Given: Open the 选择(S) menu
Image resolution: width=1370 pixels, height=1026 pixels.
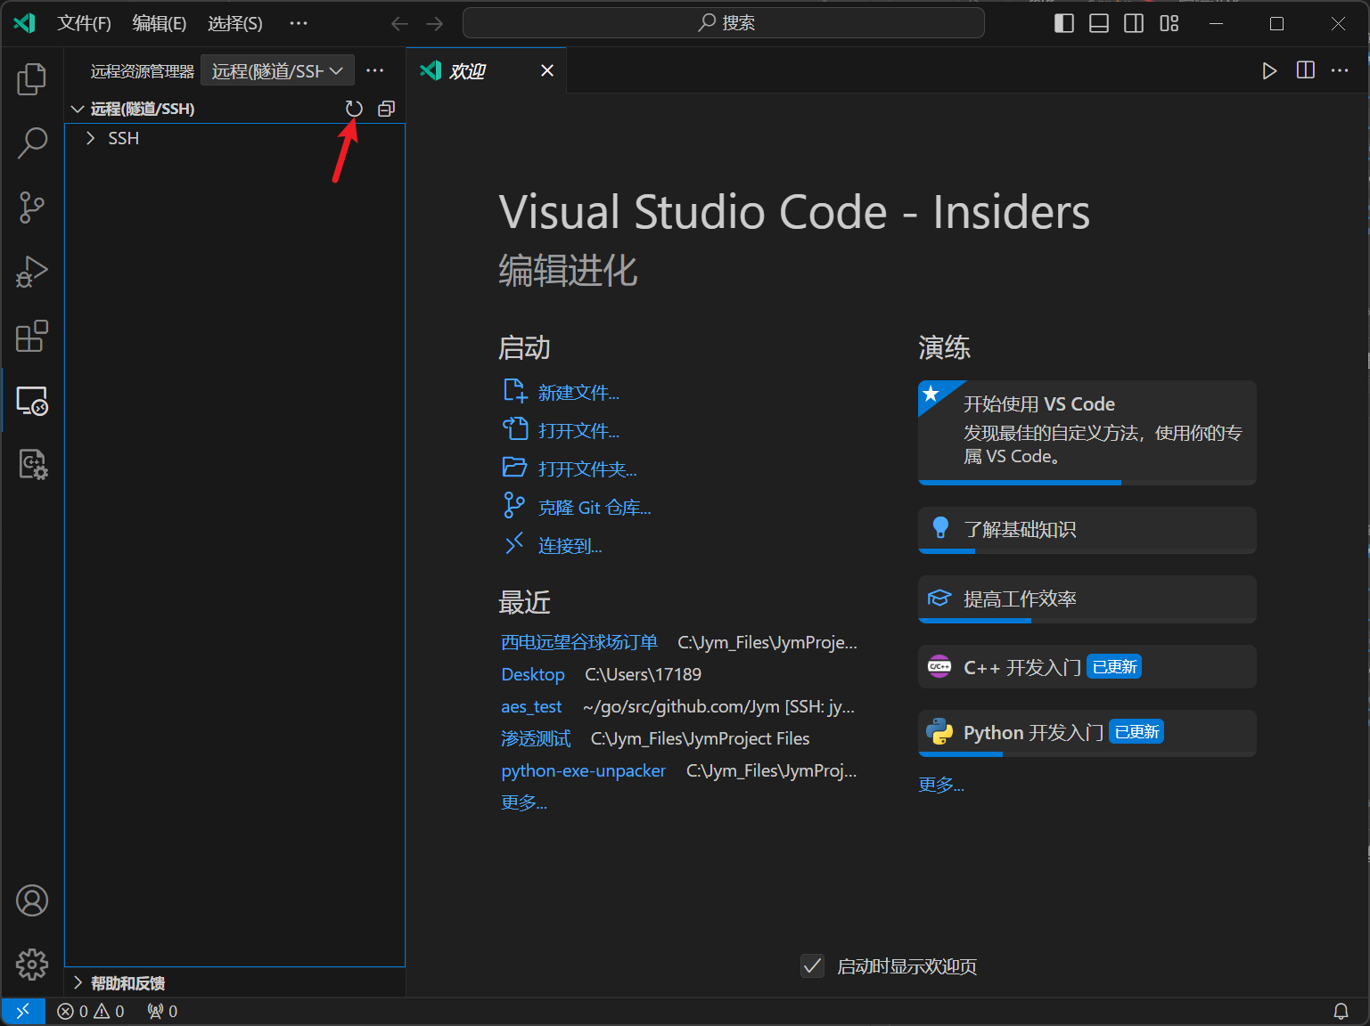Looking at the screenshot, I should coord(235,23).
